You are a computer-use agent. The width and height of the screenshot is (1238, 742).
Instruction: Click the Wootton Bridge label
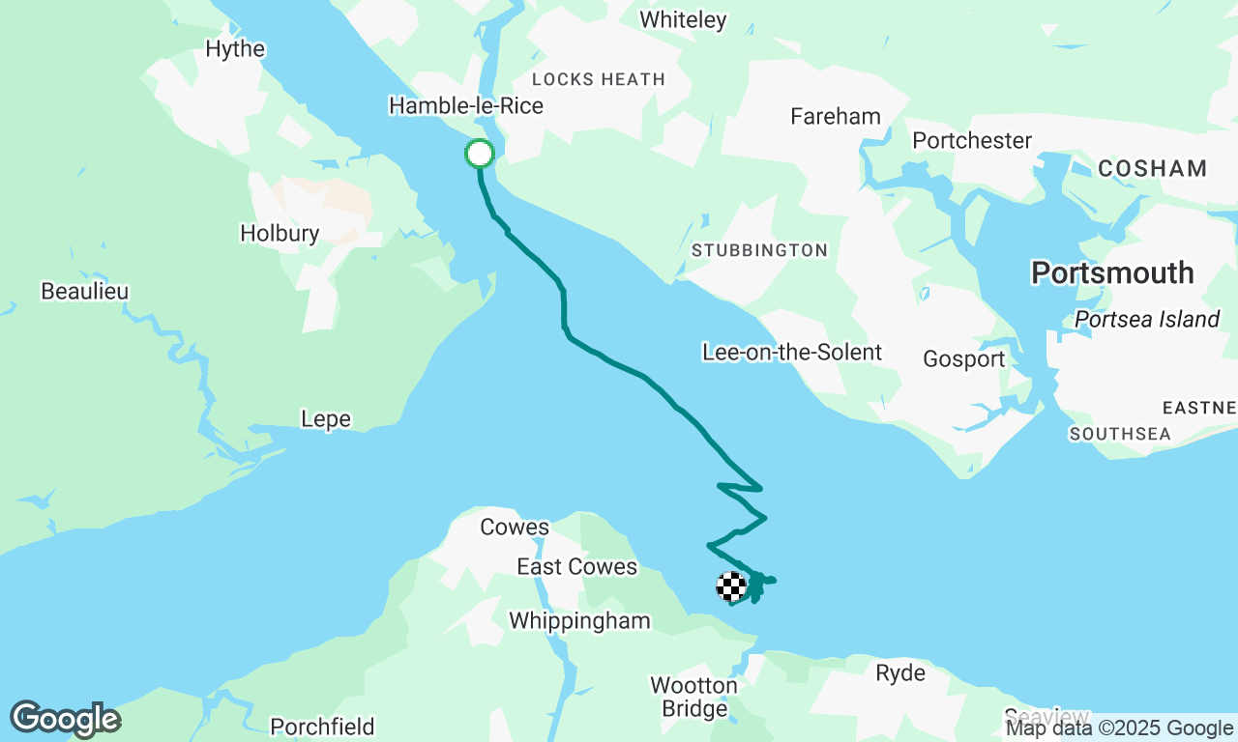pyautogui.click(x=693, y=698)
